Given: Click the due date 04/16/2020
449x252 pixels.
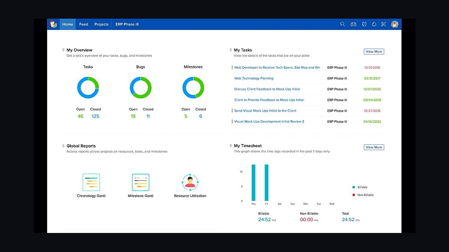Looking at the screenshot, I should pyautogui.click(x=372, y=122).
